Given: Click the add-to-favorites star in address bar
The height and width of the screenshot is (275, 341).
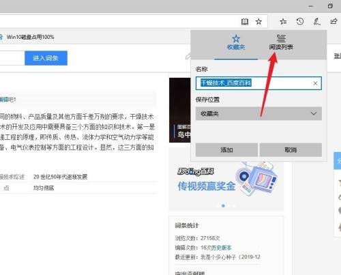Looking at the screenshot, I should point(258,22).
